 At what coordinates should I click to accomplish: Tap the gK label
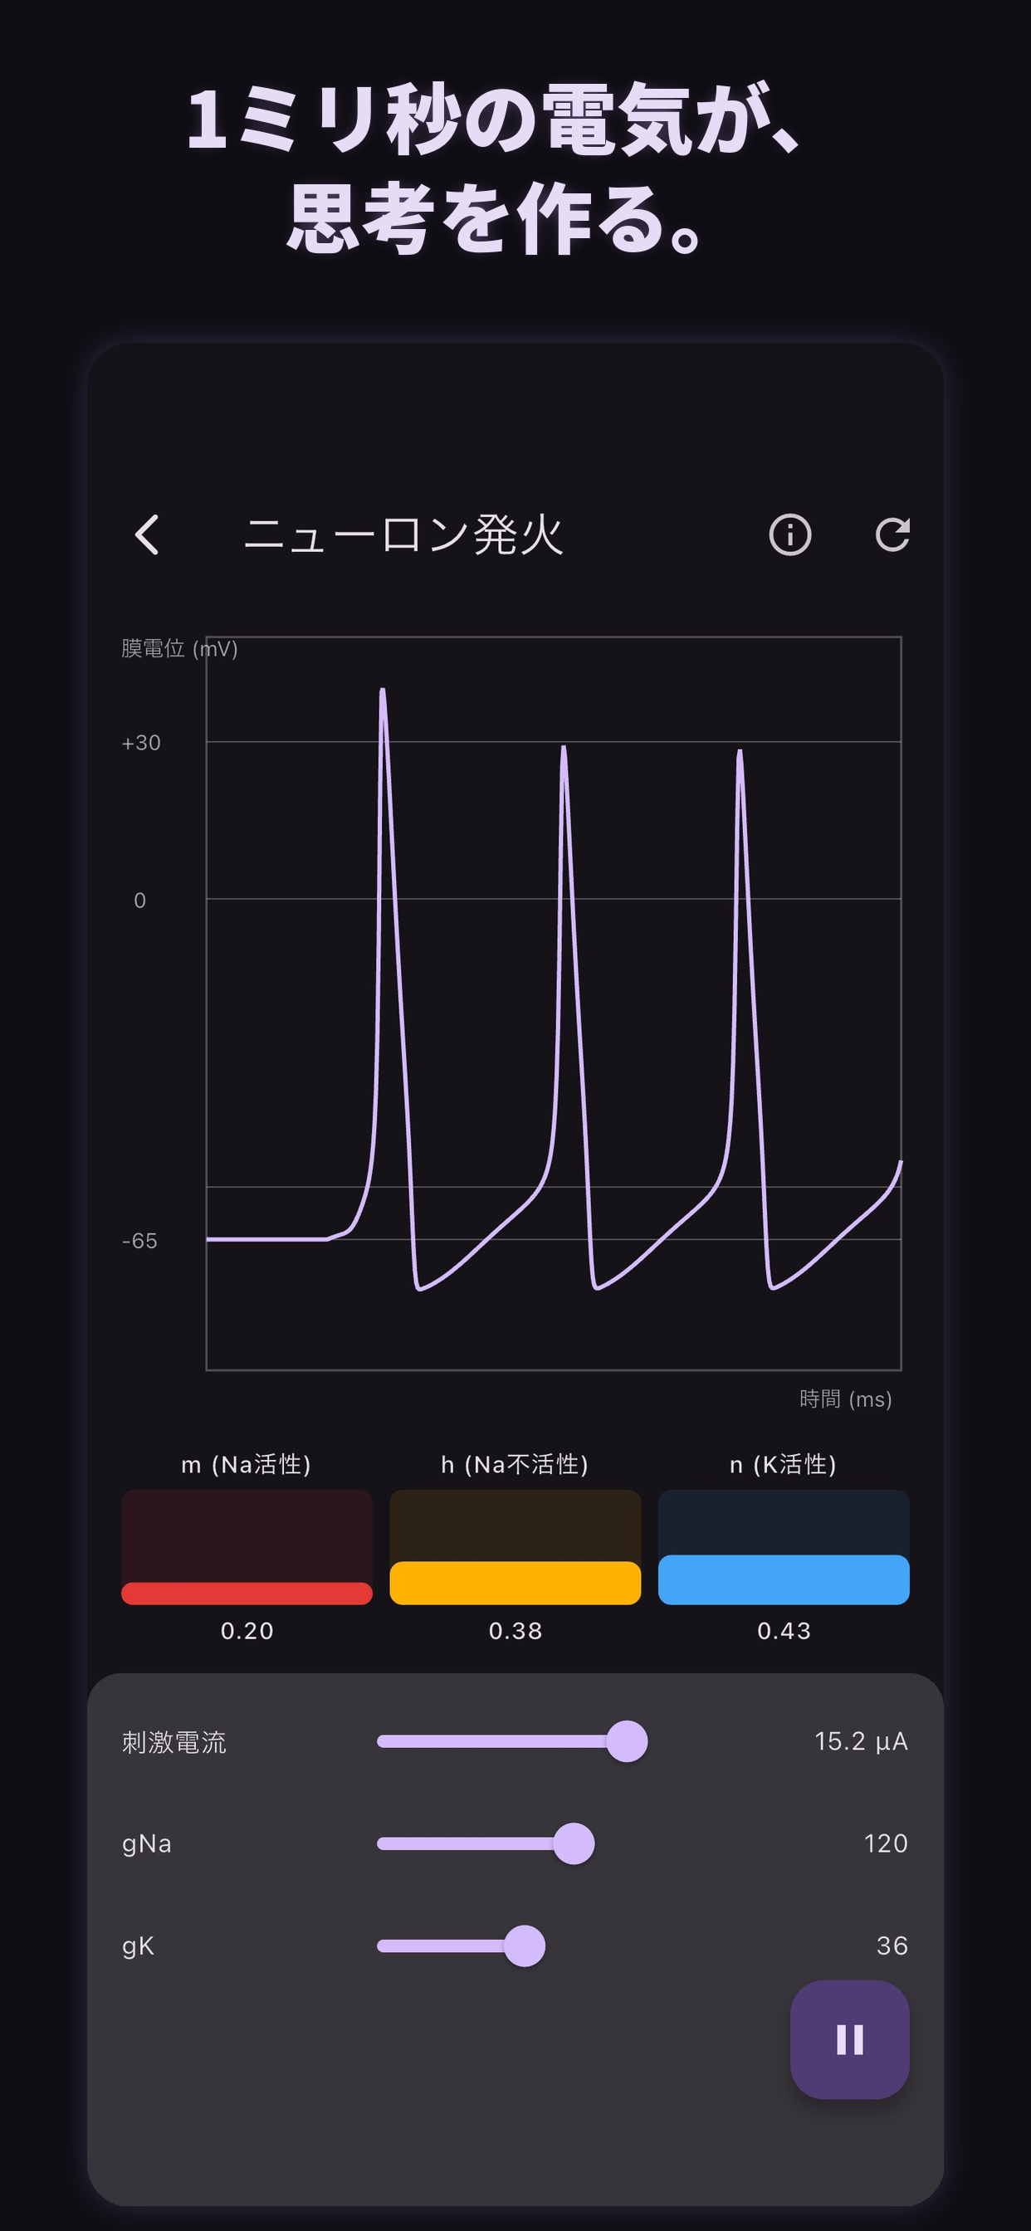click(x=138, y=1946)
